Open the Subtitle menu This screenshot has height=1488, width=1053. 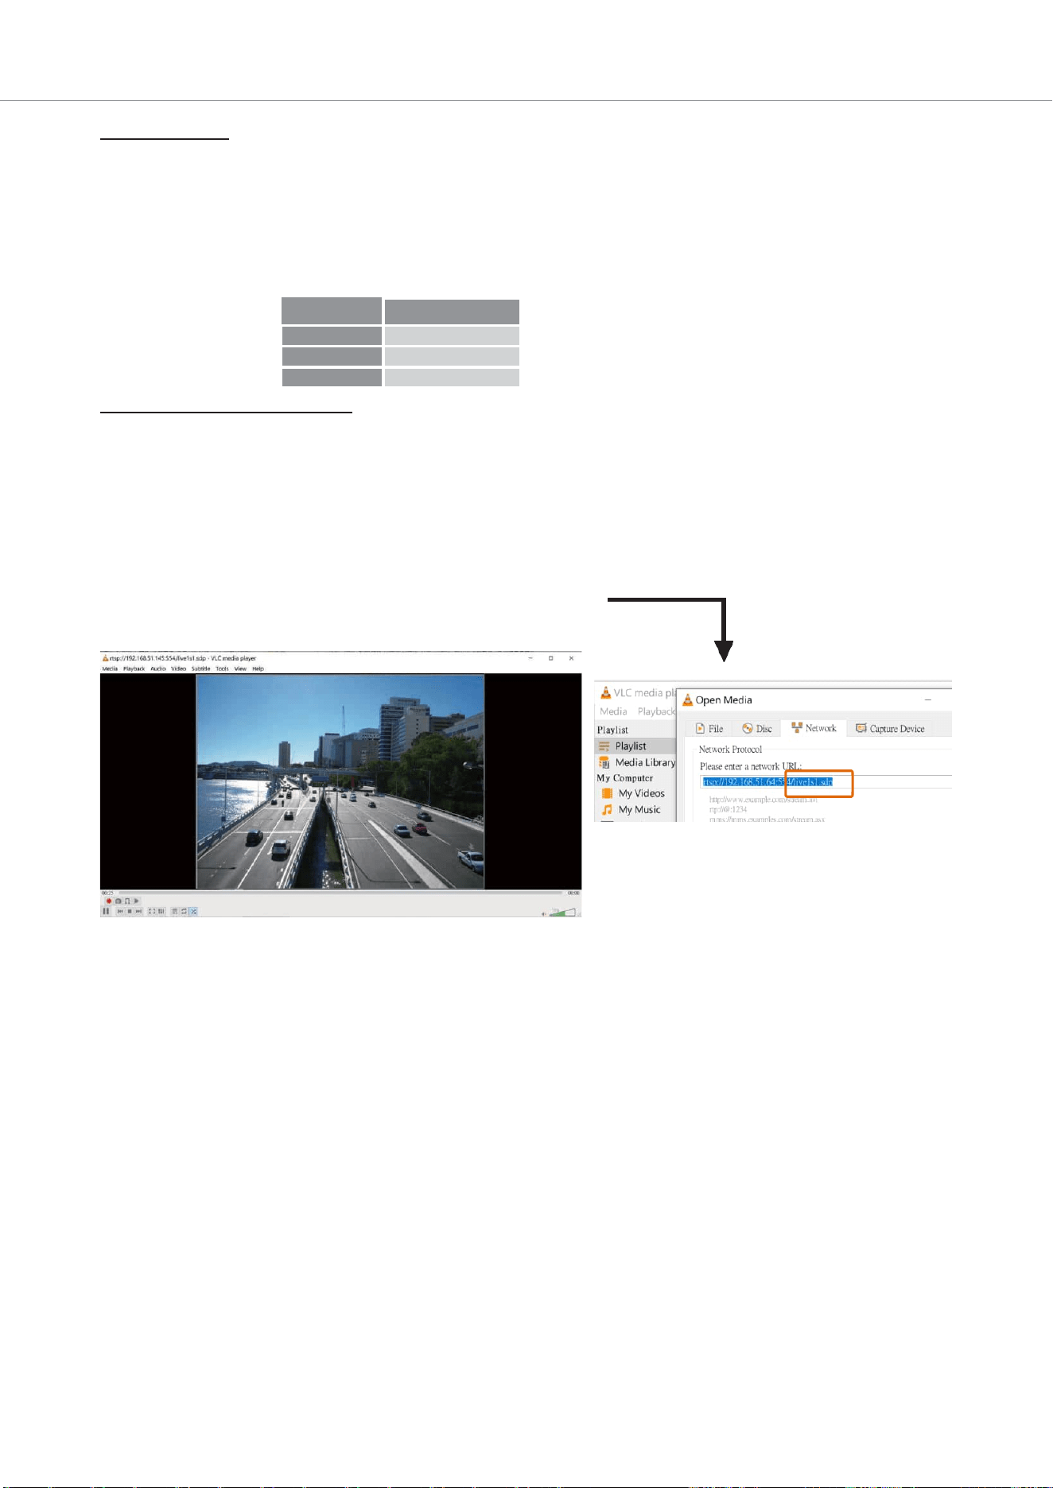(201, 668)
